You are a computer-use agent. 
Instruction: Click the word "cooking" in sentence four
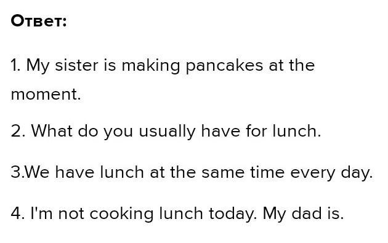(121, 214)
